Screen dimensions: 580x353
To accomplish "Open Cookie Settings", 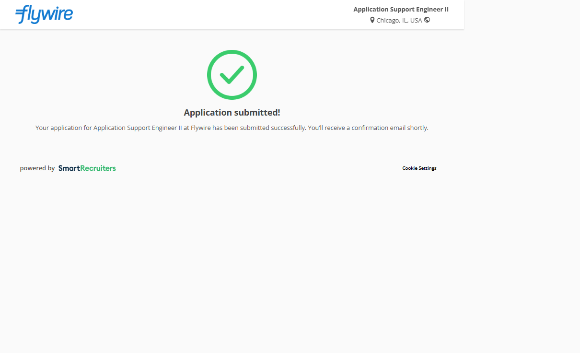I will 419,168.
